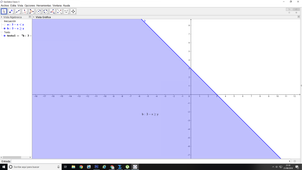302x170 pixels.
Task: Click the Entrada input field
Action: point(151,161)
